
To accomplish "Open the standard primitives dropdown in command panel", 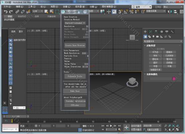I will point(163,41).
